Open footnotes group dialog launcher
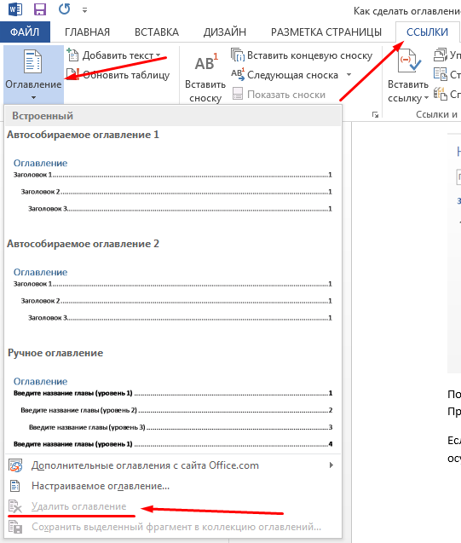Screen dimensions: 461x543 click(375, 114)
